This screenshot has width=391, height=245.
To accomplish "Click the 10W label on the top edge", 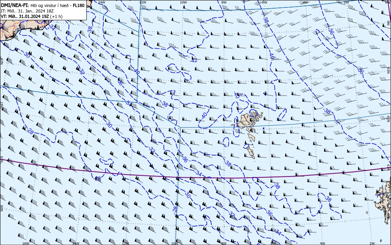I will (x=183, y=2).
